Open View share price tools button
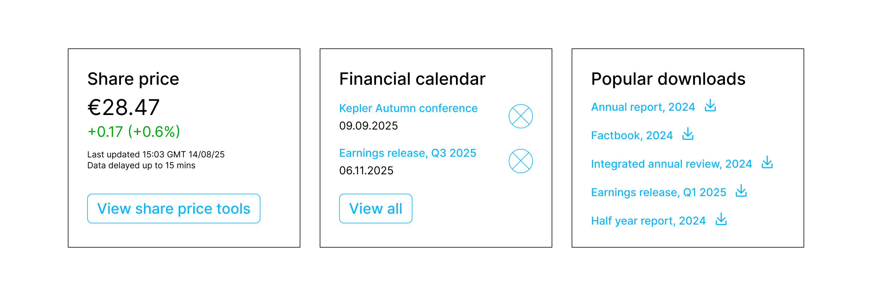Screen dimensions: 872x296 174,209
